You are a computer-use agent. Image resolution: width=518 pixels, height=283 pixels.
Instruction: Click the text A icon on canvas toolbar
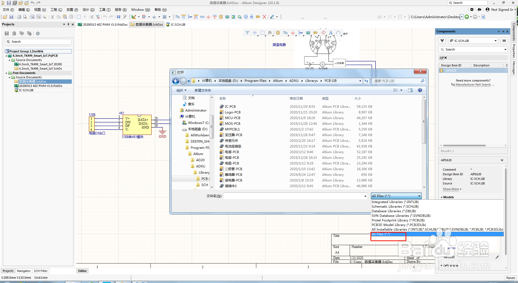[331, 33]
